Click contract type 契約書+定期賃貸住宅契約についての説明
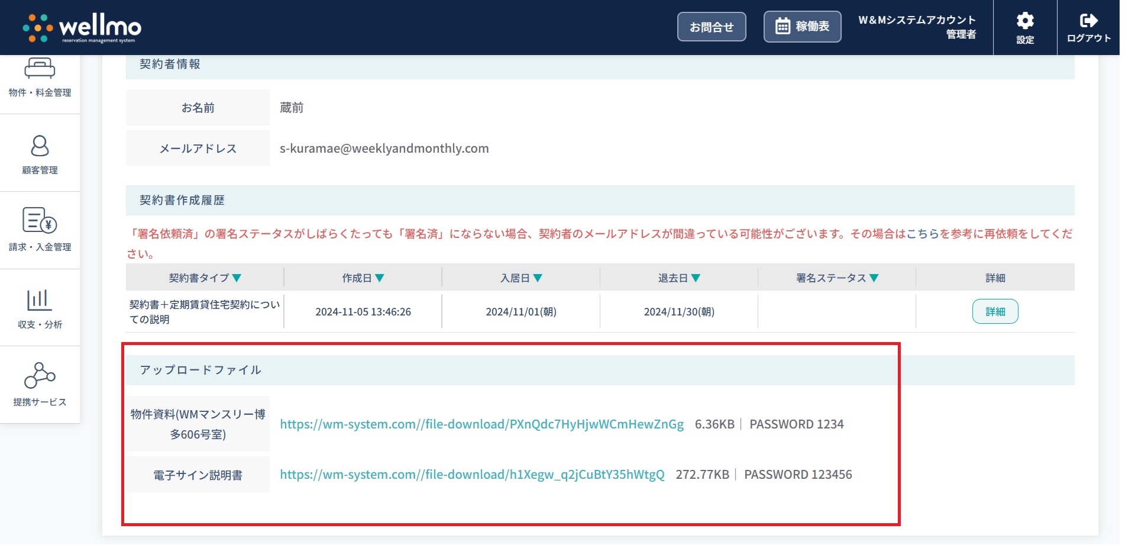1135x551 pixels. pos(205,312)
